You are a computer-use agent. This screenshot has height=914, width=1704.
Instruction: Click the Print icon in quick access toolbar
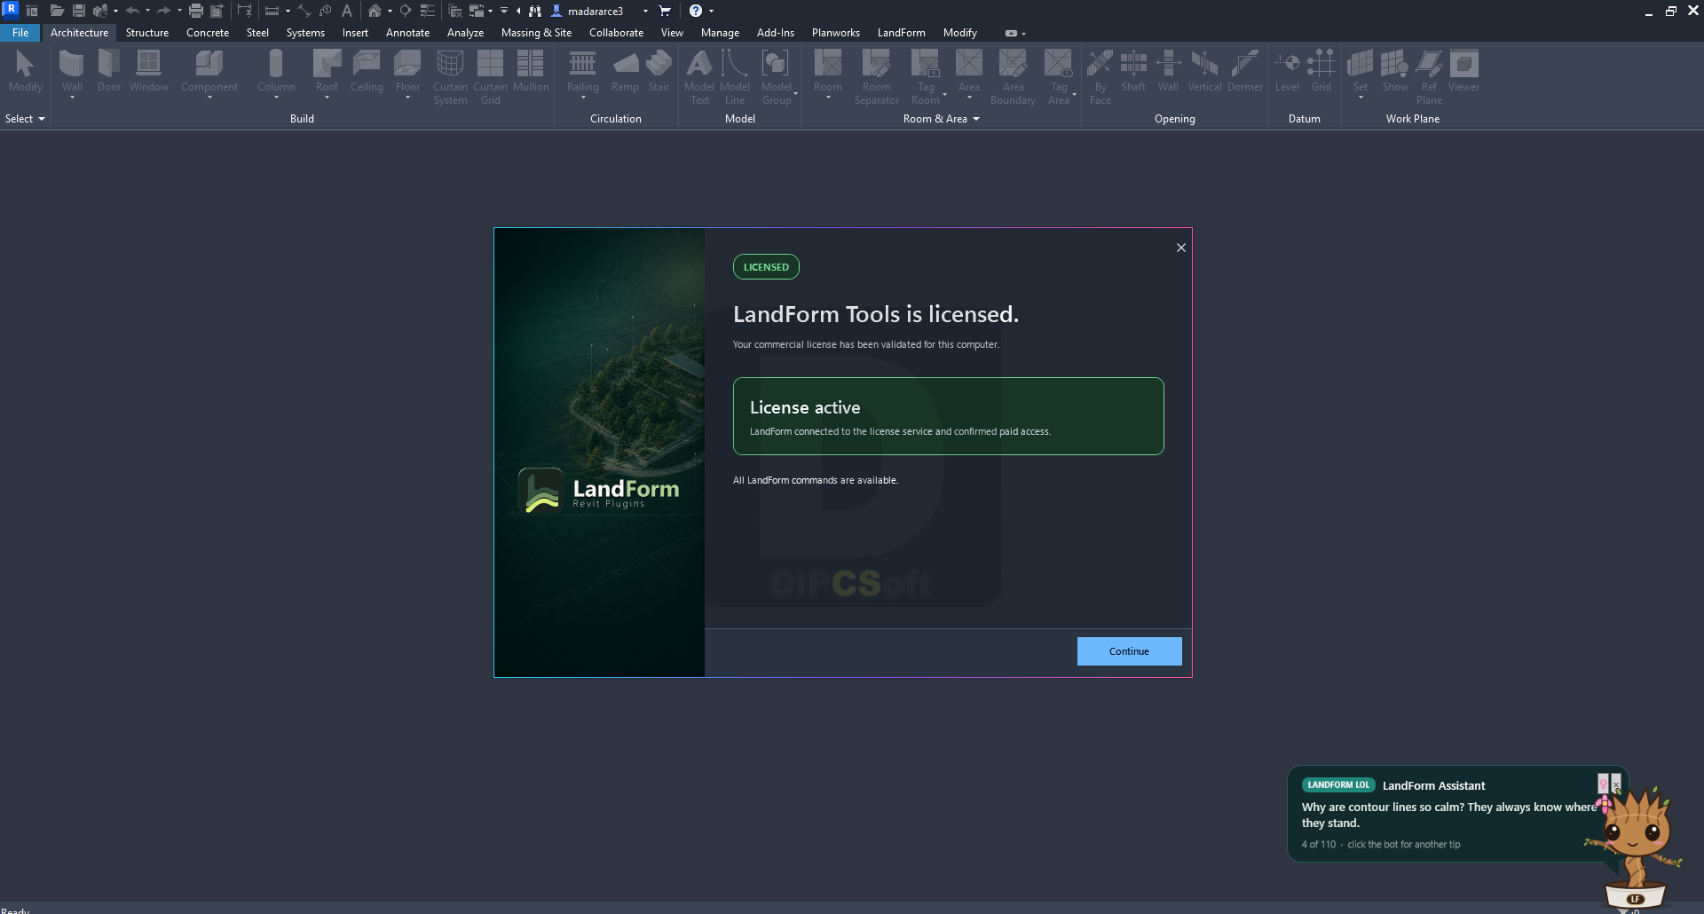click(x=196, y=12)
